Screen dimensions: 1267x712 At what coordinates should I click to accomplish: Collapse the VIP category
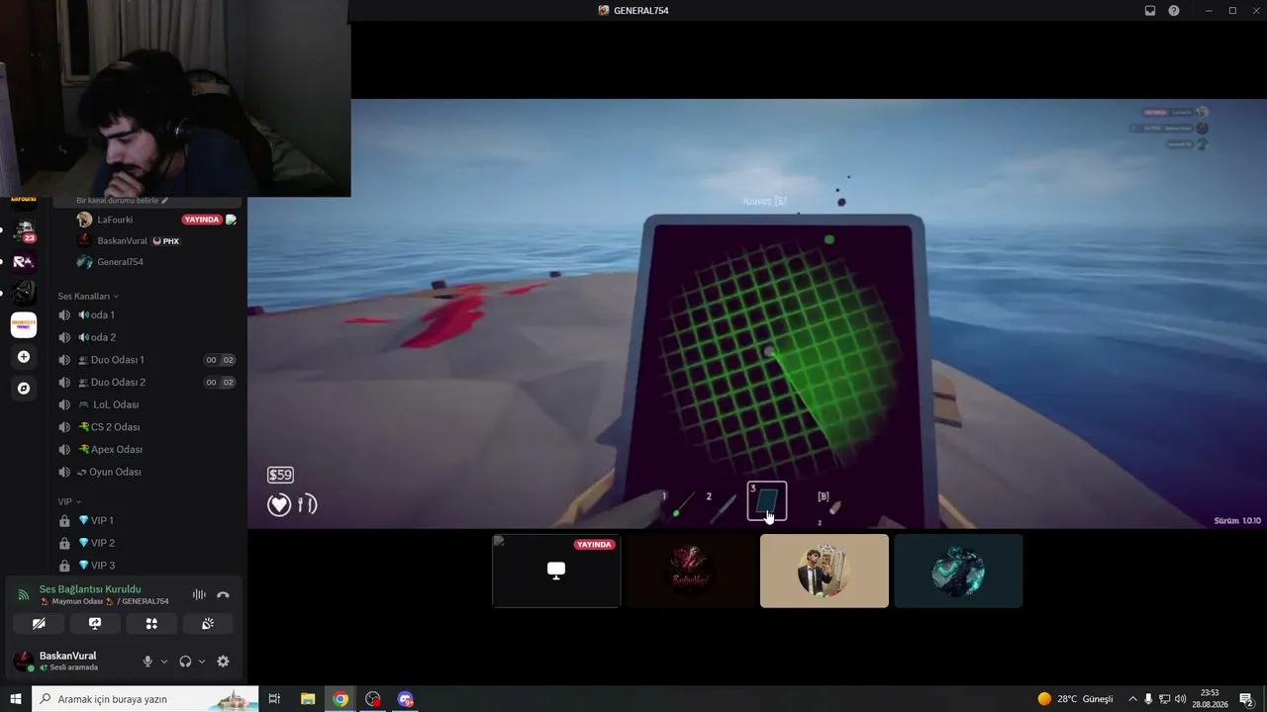69,501
